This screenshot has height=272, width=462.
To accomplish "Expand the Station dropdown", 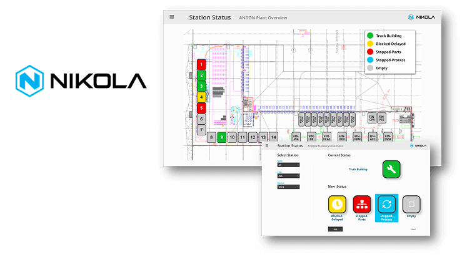I will [x=288, y=186].
